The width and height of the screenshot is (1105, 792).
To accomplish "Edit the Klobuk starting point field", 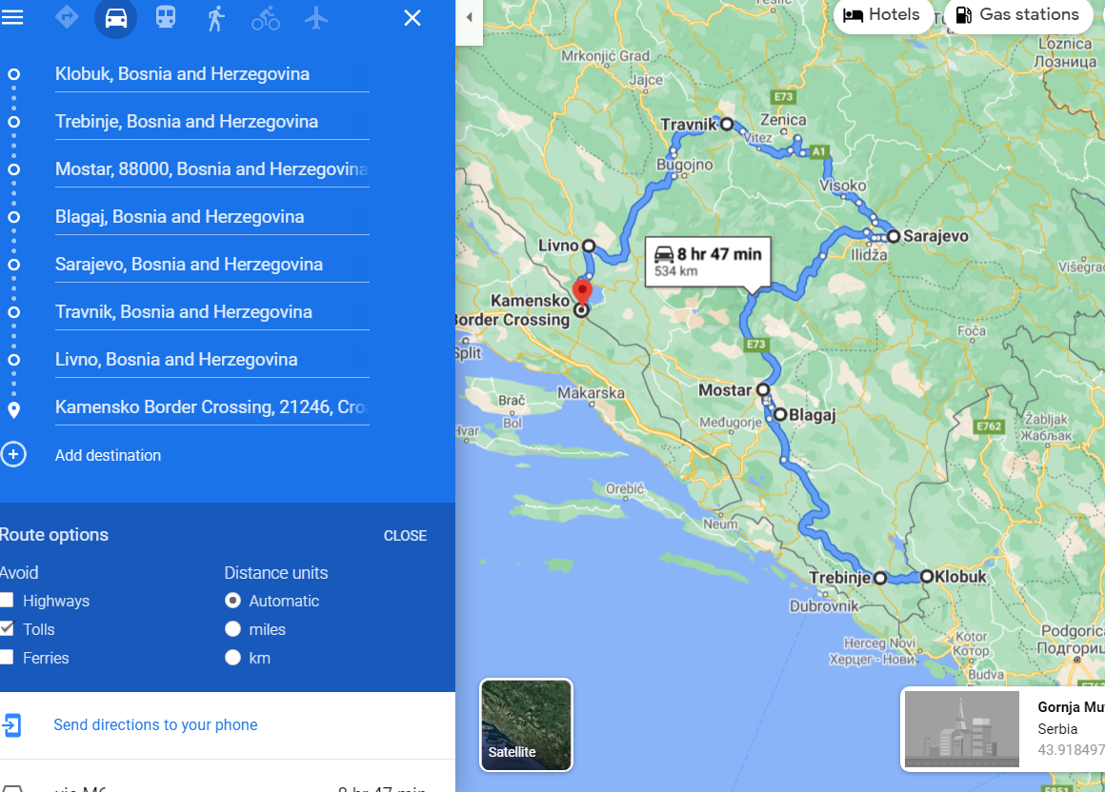I will point(212,74).
